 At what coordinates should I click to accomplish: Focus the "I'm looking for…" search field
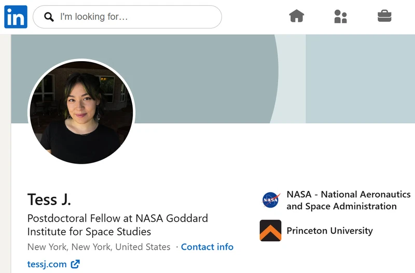coord(127,17)
